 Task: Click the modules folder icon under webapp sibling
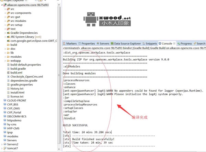pyautogui.click(x=8, y=57)
